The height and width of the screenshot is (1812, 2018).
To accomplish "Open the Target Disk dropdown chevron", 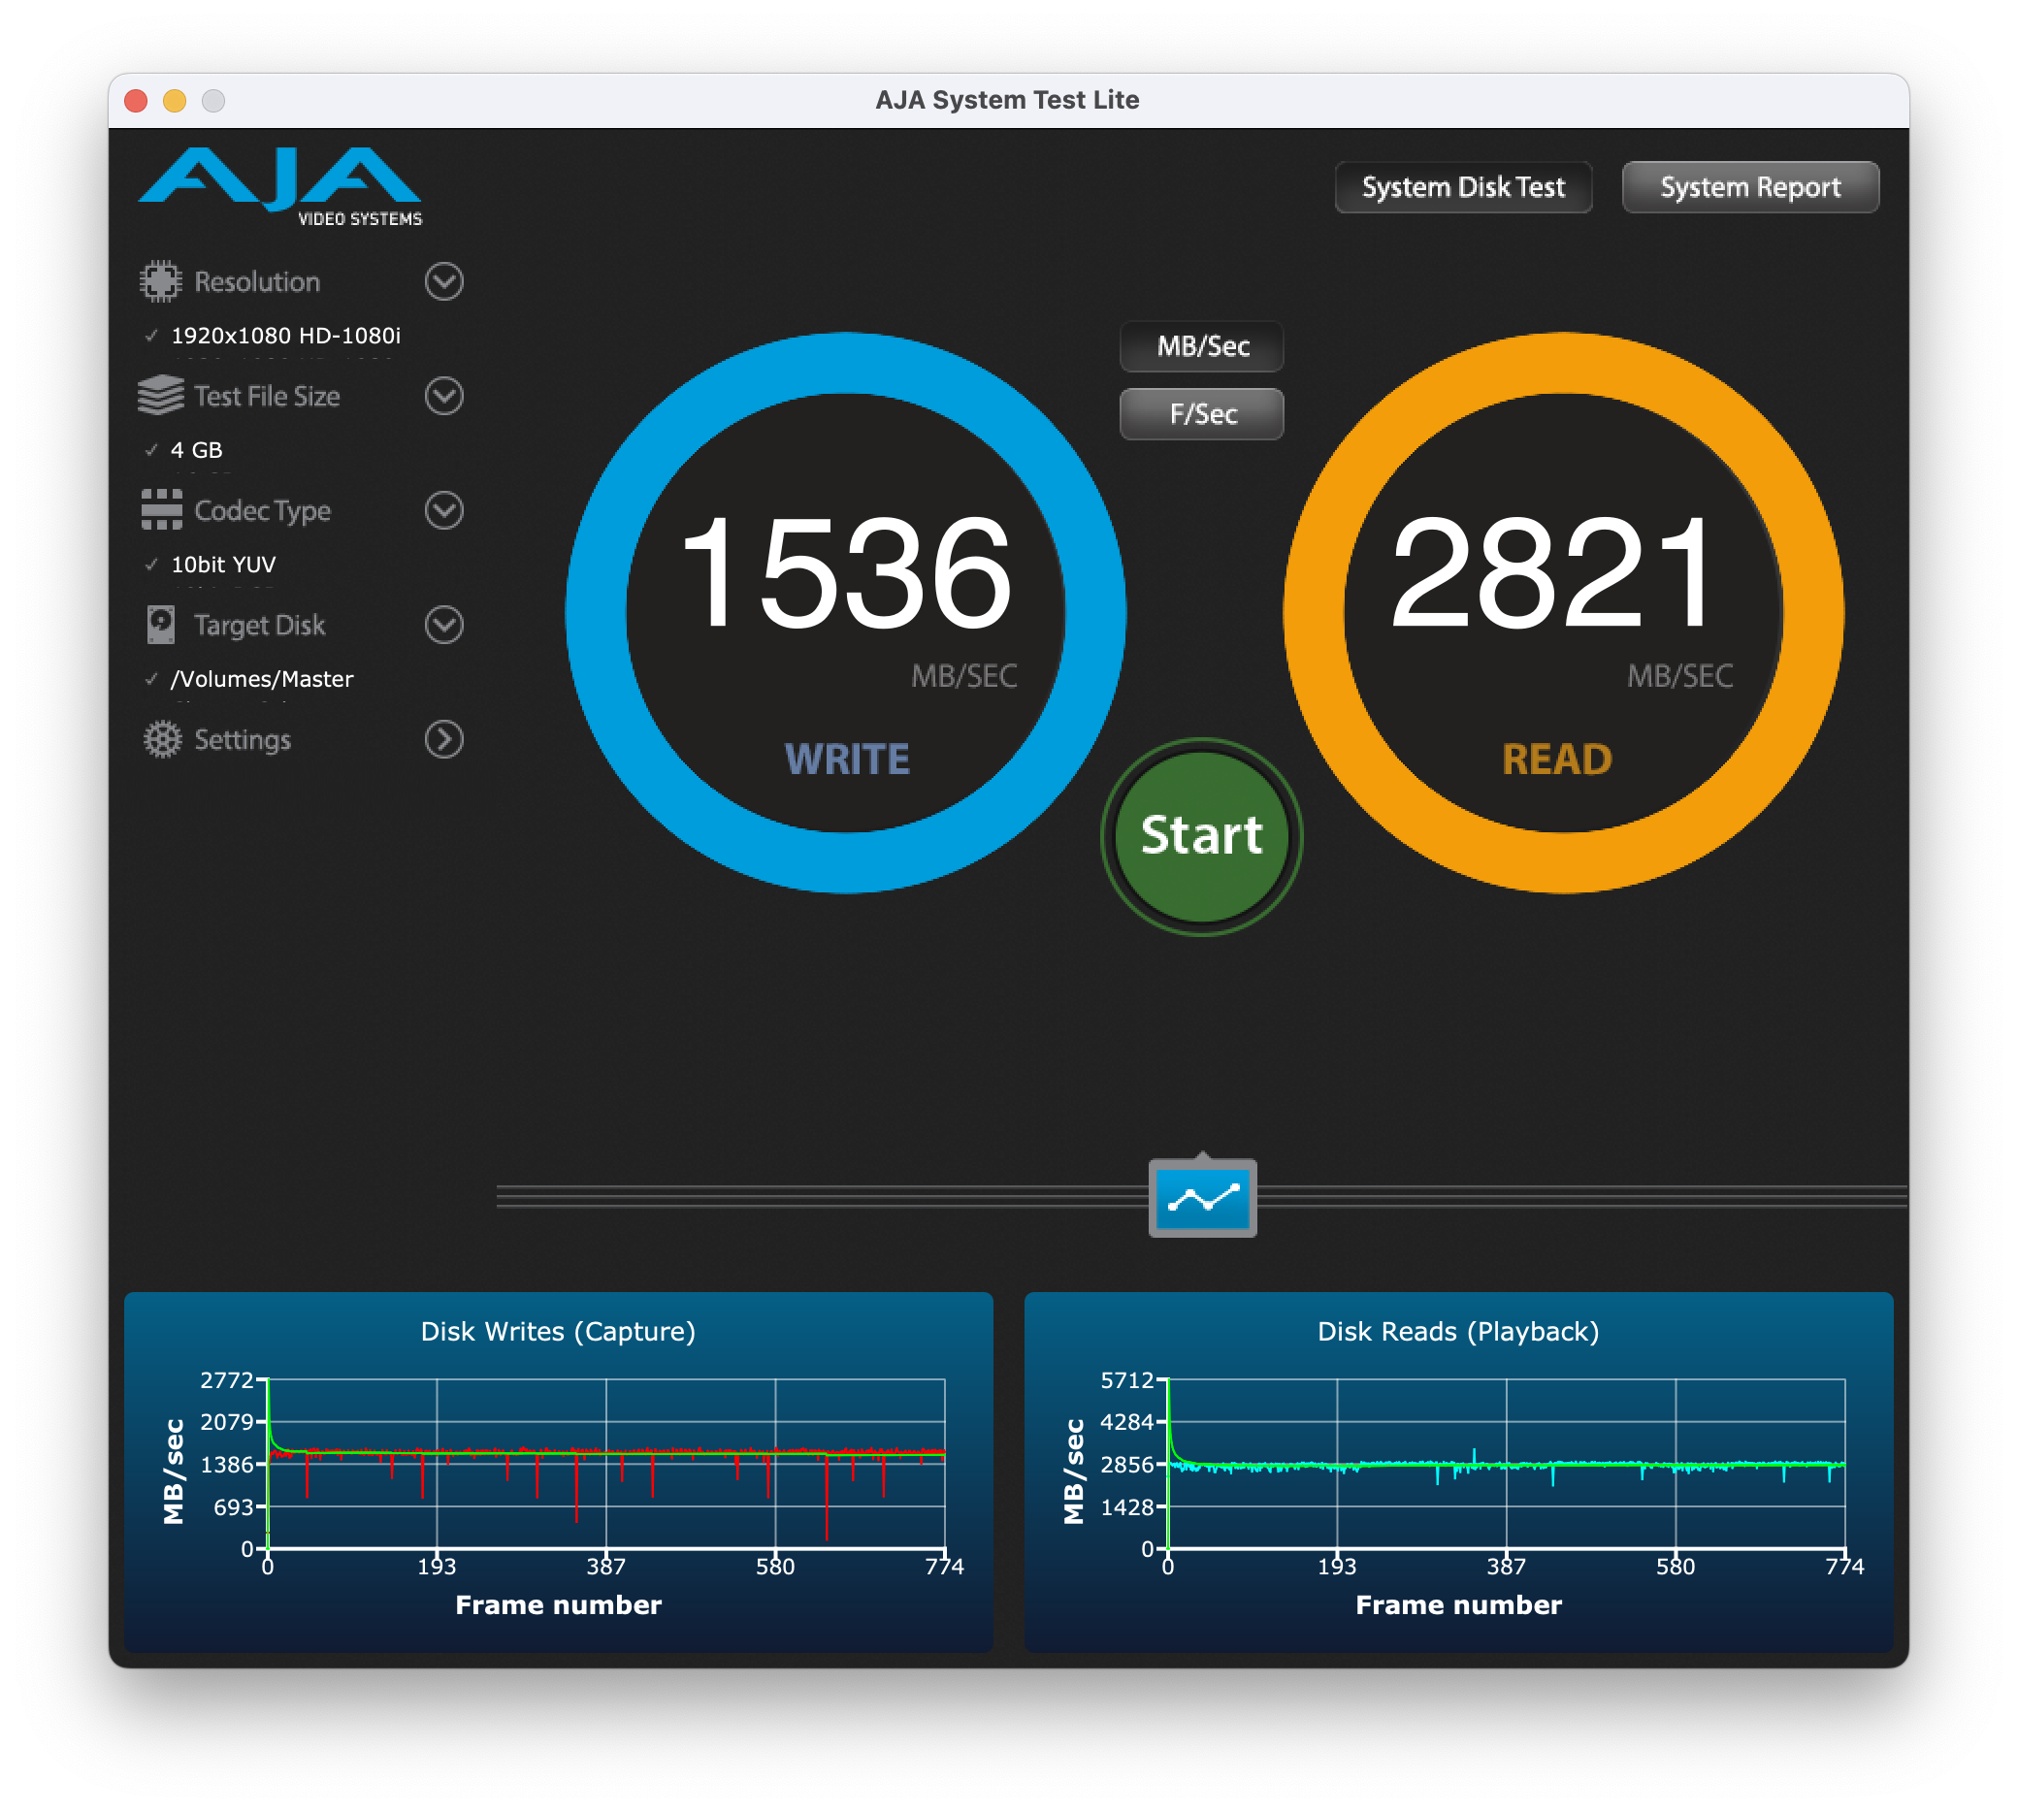I will [444, 626].
